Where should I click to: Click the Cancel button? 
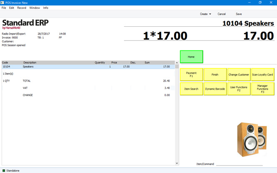(222, 14)
